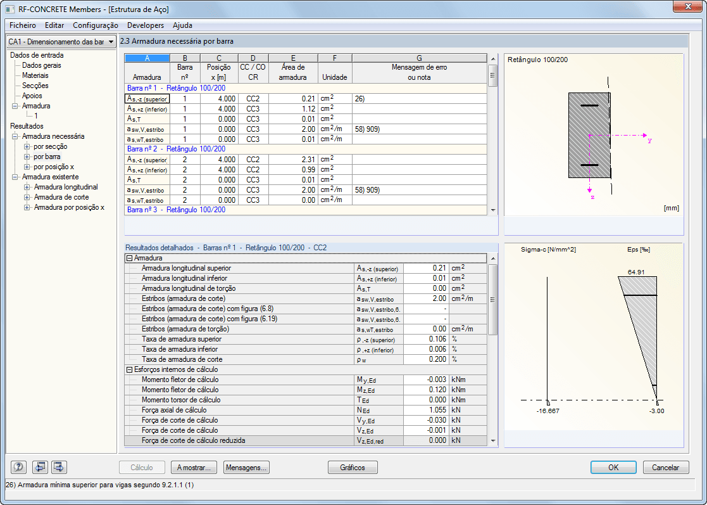Screen dimensions: 707x505
Task: Click the help question mark icon
Action: tap(18, 468)
